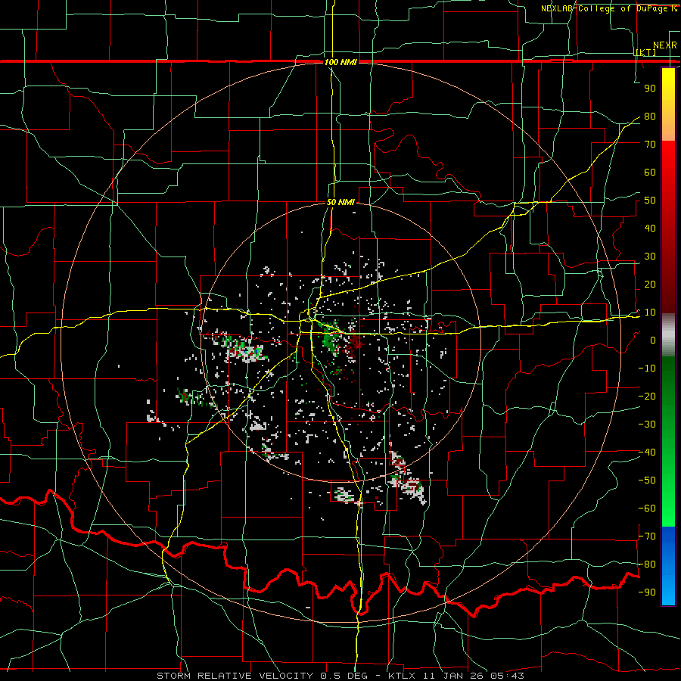Screen dimensions: 681x681
Task: Click the -20 value on velocity scale
Action: (647, 396)
